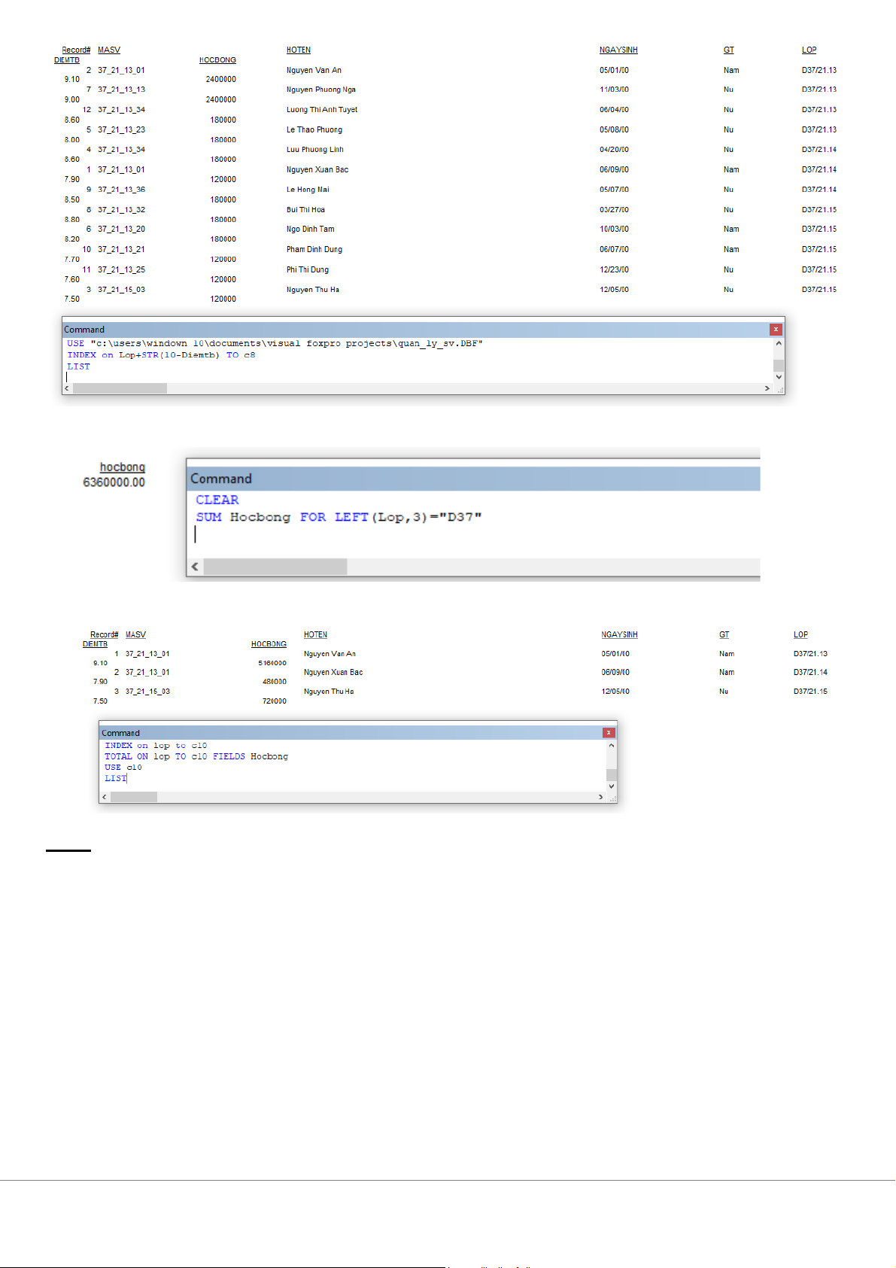Click the resize grip of top Command window
Image resolution: width=896 pixels, height=1268 pixels.
click(x=780, y=390)
